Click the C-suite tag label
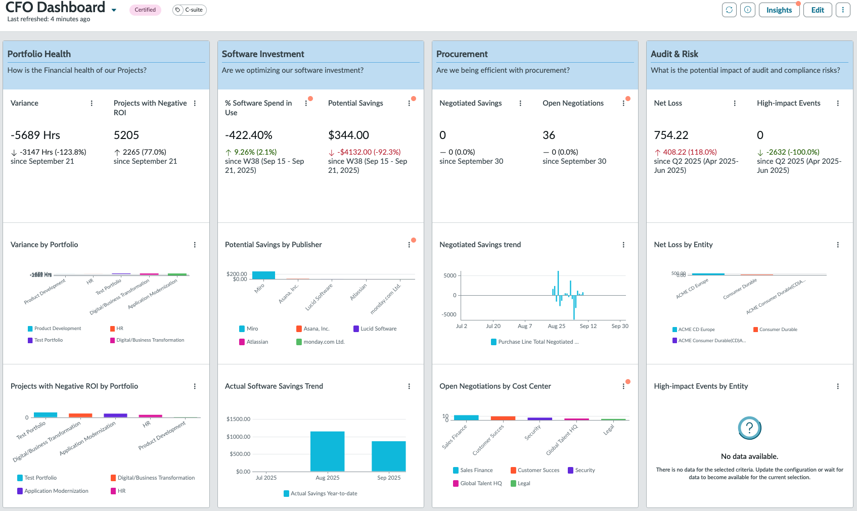Viewport: 857px width, 511px height. coord(194,10)
